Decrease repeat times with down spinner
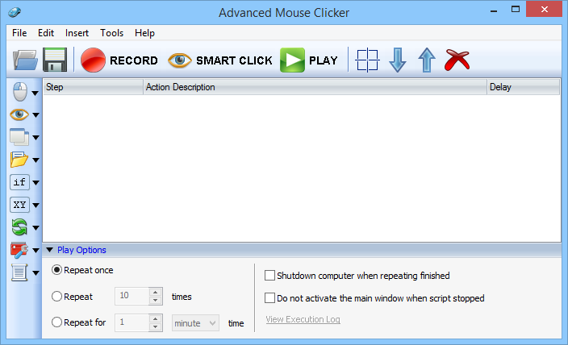The height and width of the screenshot is (345, 568). coord(156,300)
